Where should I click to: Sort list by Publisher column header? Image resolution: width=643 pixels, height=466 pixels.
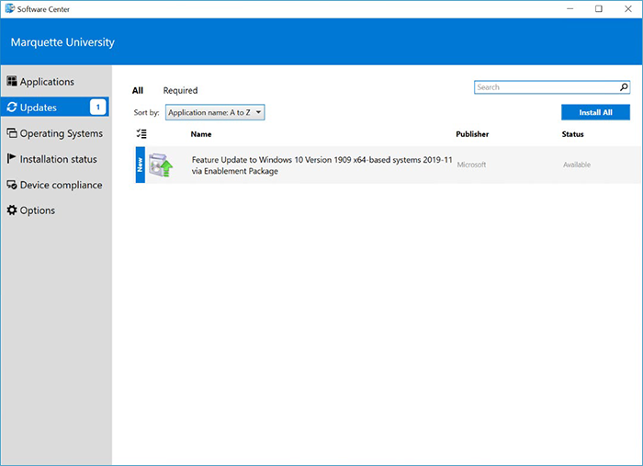pyautogui.click(x=472, y=134)
